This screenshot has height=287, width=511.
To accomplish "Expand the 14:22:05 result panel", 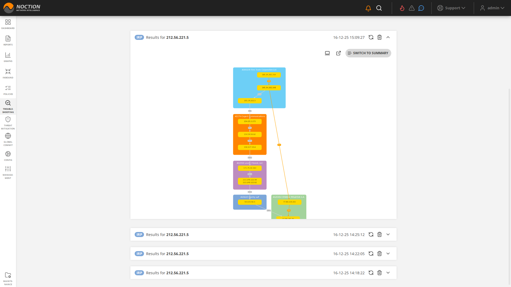I will coord(388,254).
